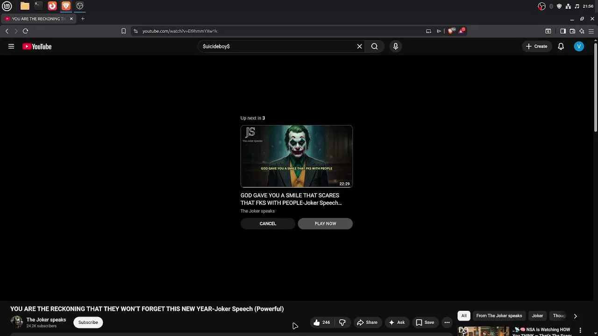Open the clock showing 21:50
This screenshot has width=598, height=336.
pyautogui.click(x=588, y=6)
